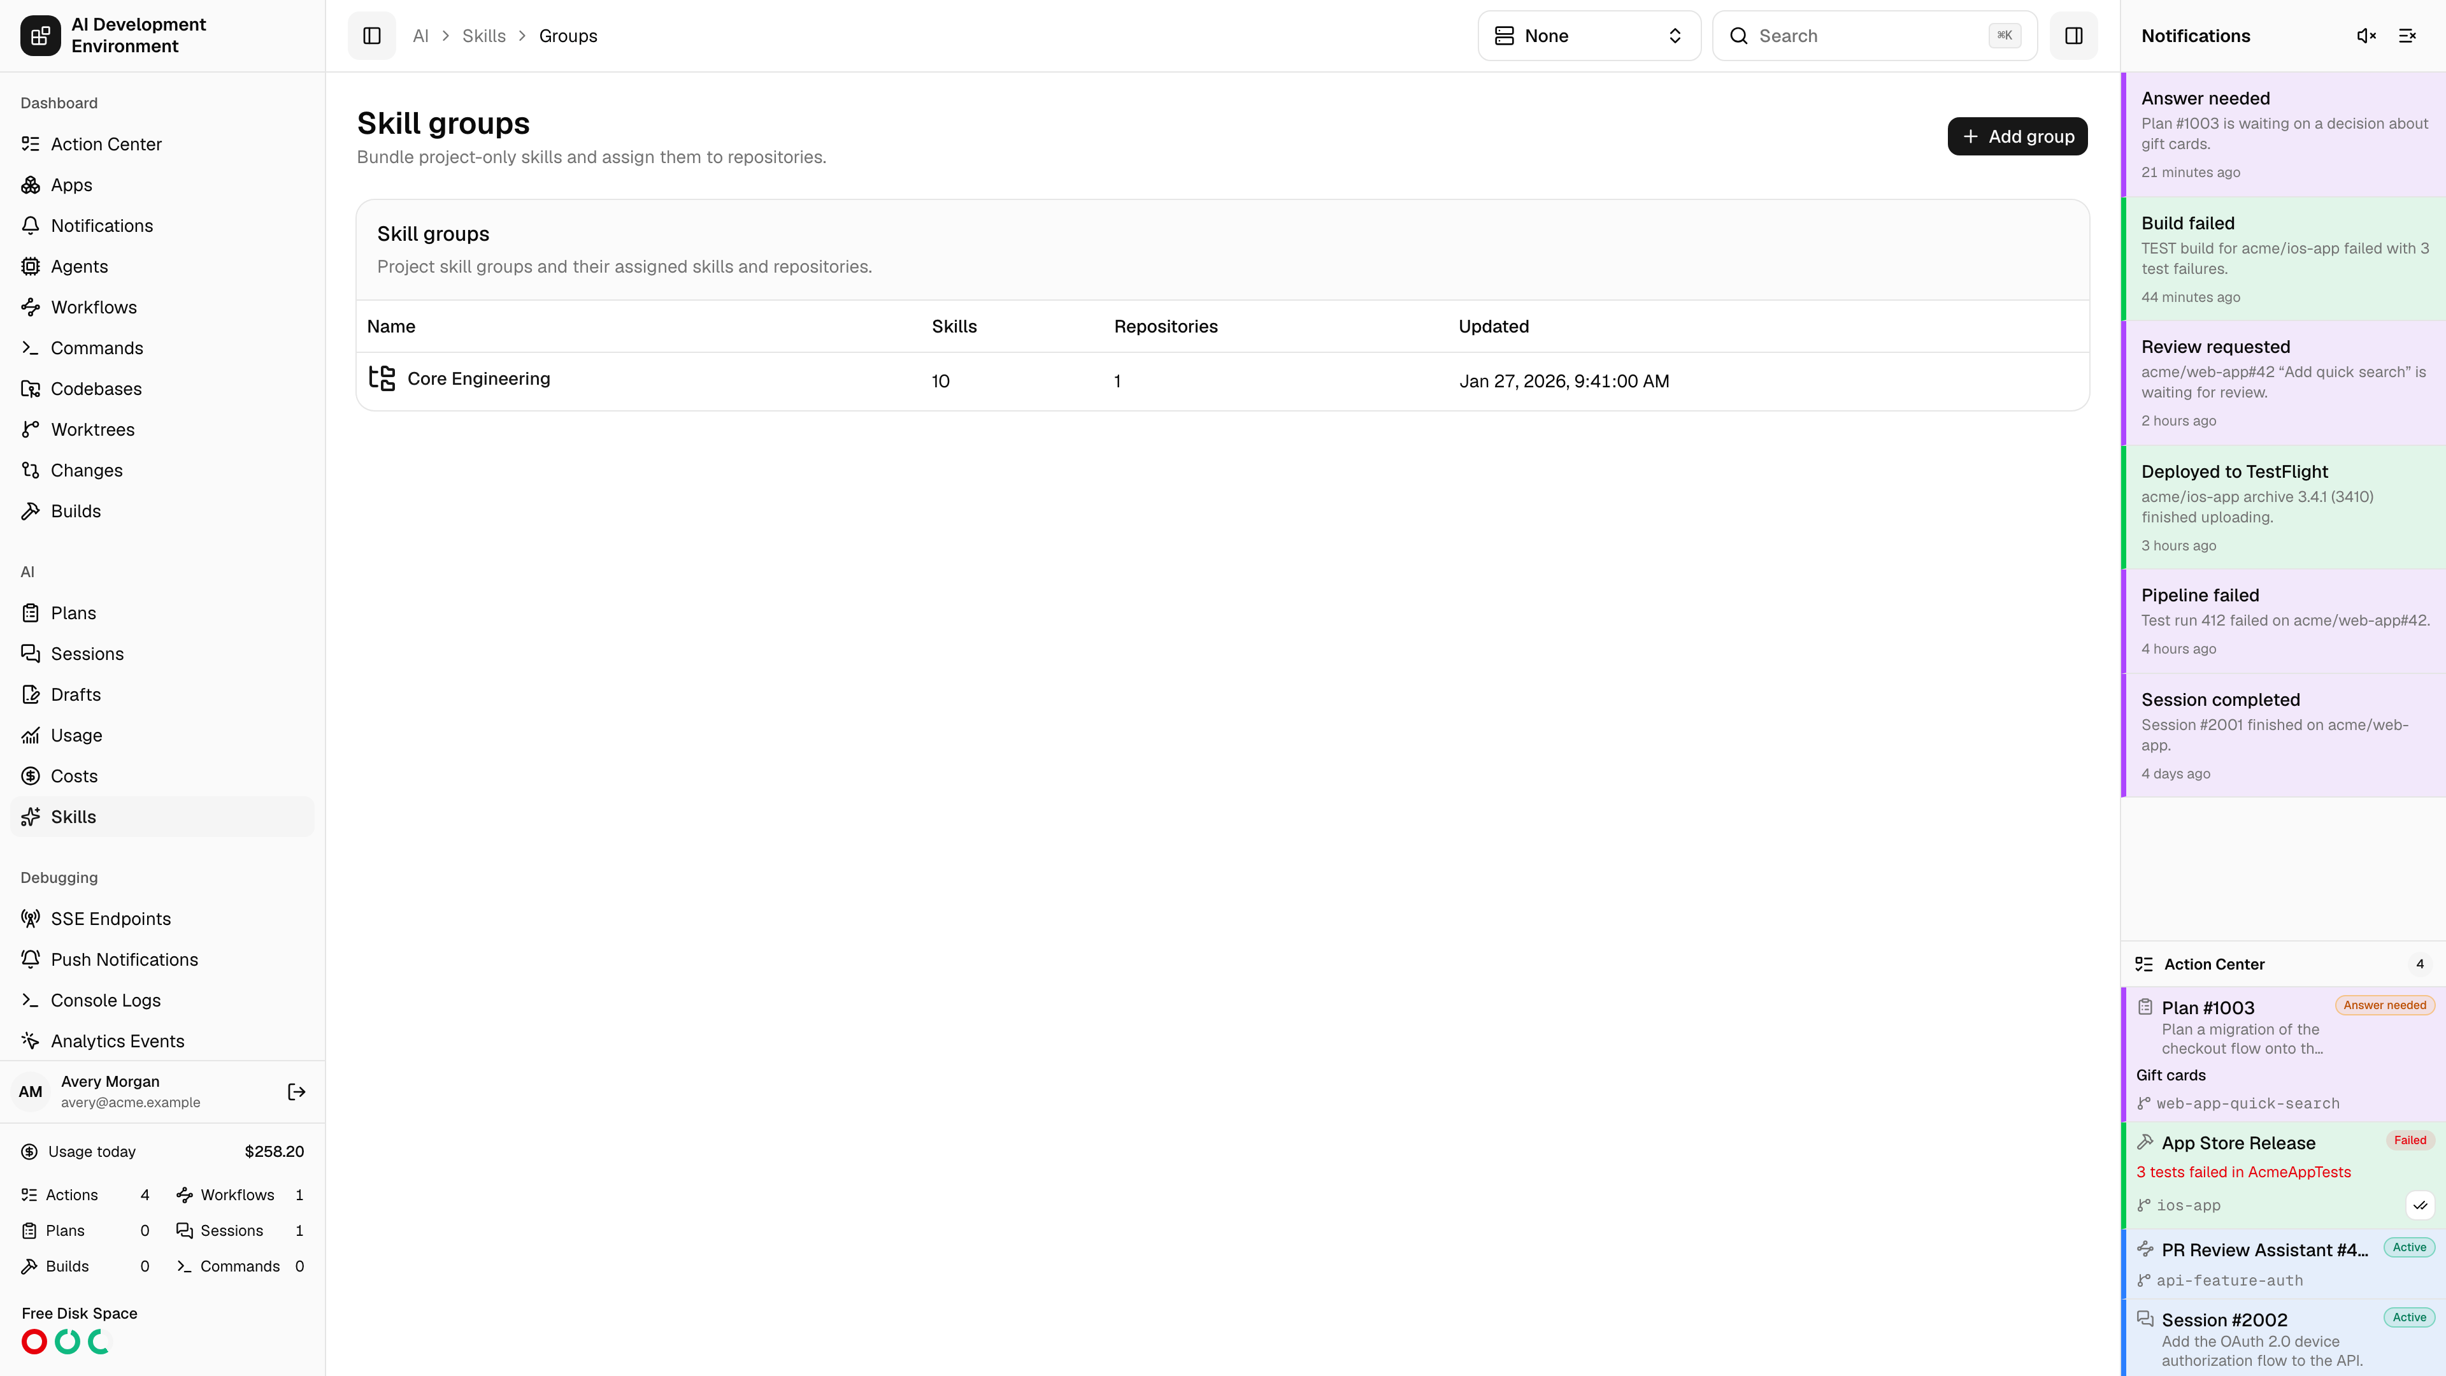Open Push Notifications debugging page
Viewport: 2446px width, 1376px height.
(162, 960)
